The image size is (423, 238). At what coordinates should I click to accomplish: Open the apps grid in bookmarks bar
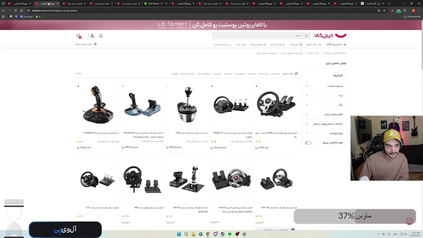pos(3,17)
